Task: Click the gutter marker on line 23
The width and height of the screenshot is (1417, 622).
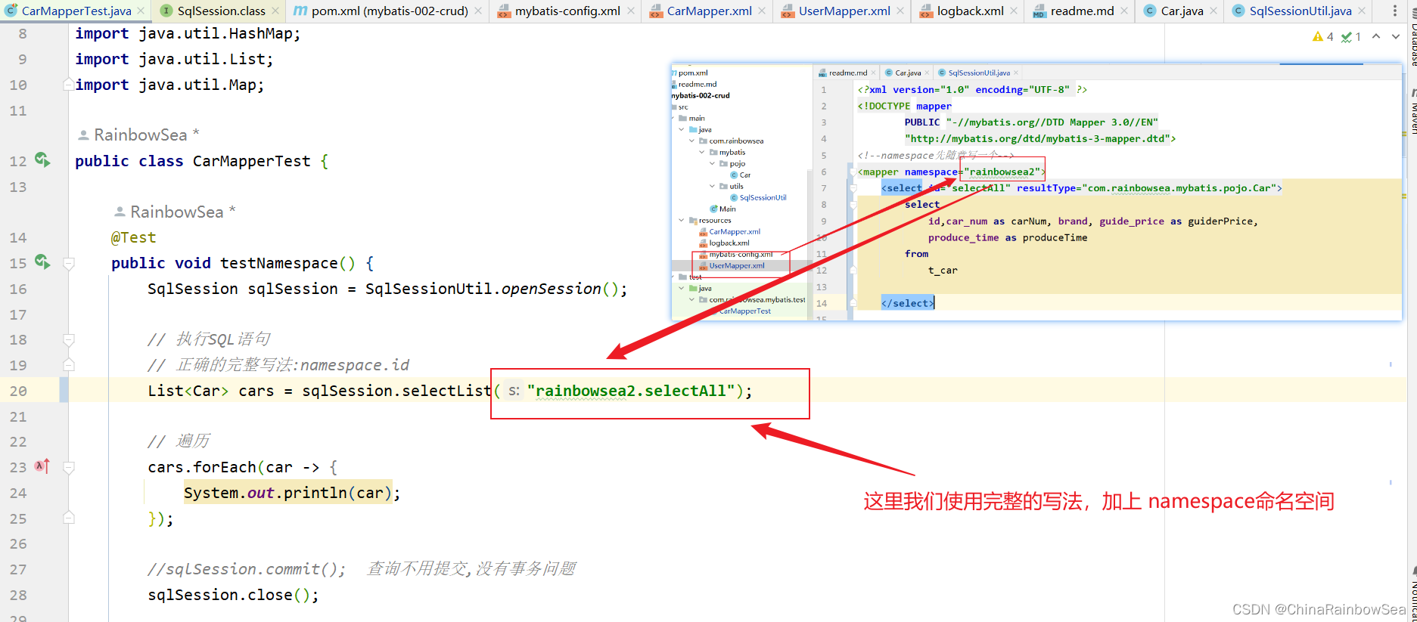Action: click(x=42, y=466)
